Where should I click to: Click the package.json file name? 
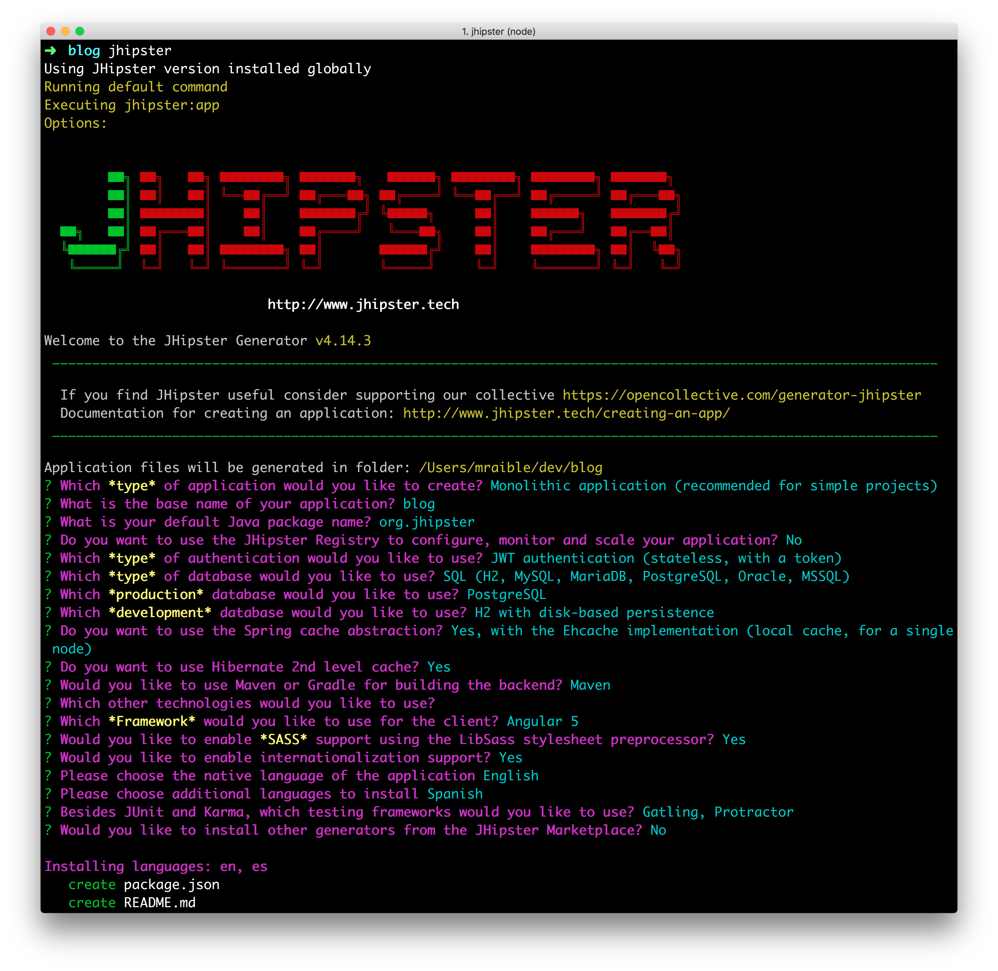[171, 885]
